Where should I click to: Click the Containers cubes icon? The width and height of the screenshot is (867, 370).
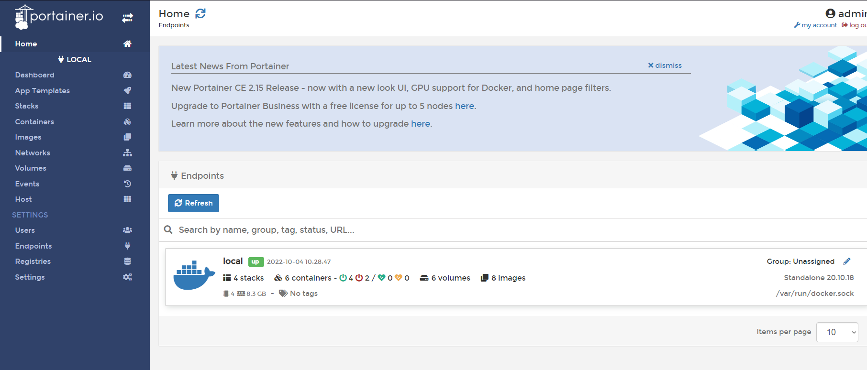coord(127,121)
